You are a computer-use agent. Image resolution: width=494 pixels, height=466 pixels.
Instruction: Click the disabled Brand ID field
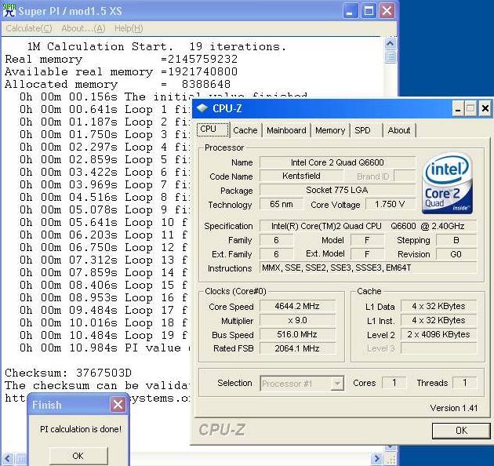pyautogui.click(x=405, y=176)
